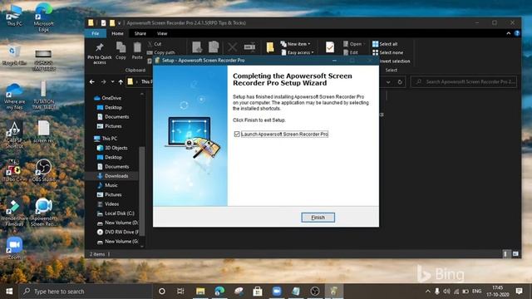Open Task View from taskbar
The image size is (532, 299).
[x=180, y=292]
